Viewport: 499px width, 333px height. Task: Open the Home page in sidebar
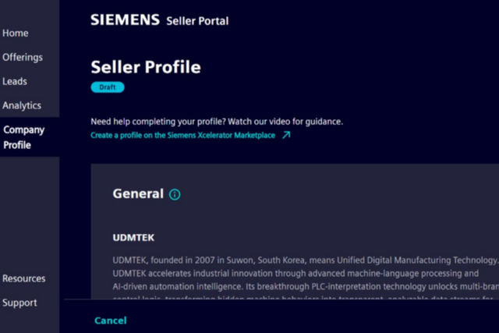point(16,33)
